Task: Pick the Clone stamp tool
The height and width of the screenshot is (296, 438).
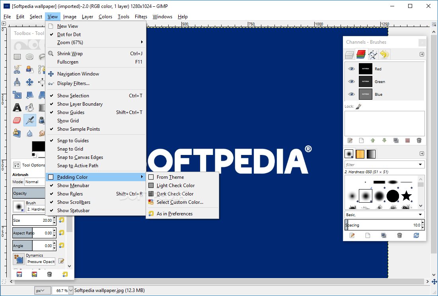Action: [18, 133]
